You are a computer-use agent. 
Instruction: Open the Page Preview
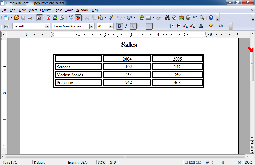click(x=62, y=17)
